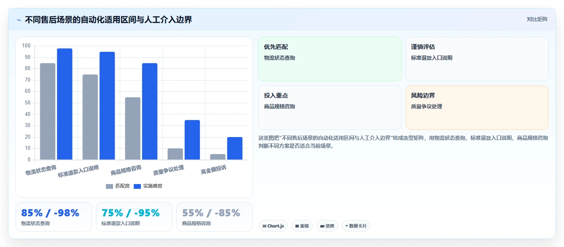Select the 谨慎评估 card
Viewport: 564px width, 247px height.
(x=477, y=59)
